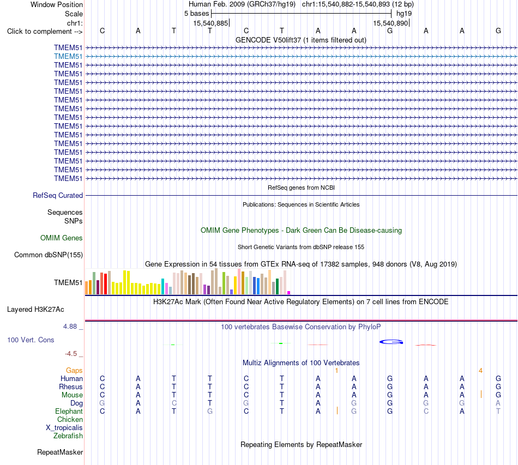518x465 pixels.
Task: Click the light-blue highlighted TMEM51 transcript label
Action: coord(68,57)
